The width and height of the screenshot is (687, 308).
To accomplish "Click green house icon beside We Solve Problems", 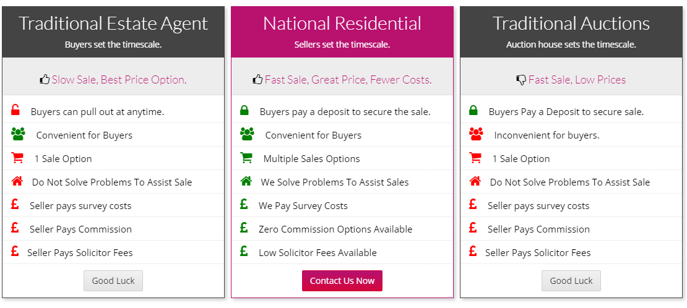I will coord(246,181).
